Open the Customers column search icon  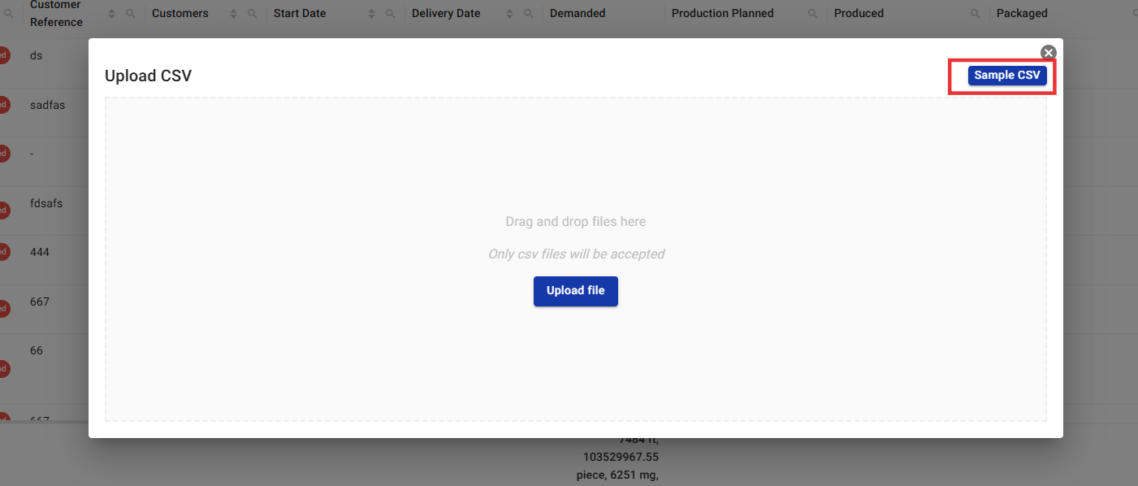252,14
